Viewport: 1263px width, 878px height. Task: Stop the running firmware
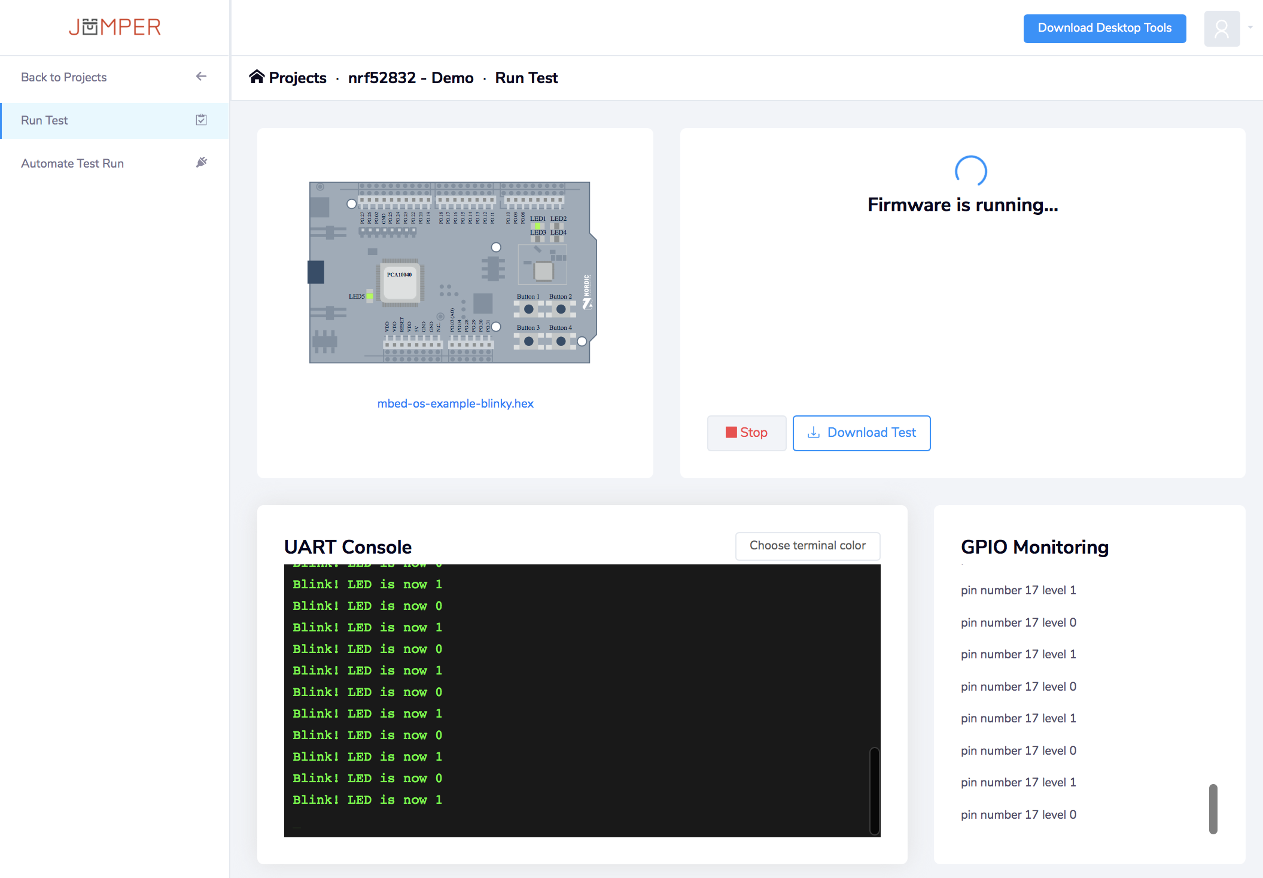tap(746, 433)
